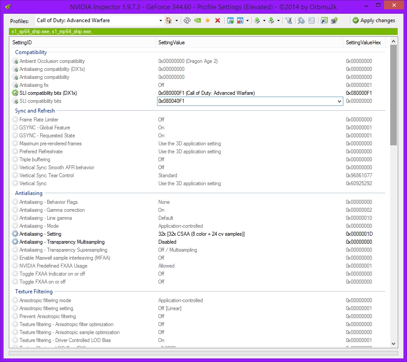Click the icon beside Antialiasing fix
Screen dimensions: 407x362
pyautogui.click(x=15, y=85)
